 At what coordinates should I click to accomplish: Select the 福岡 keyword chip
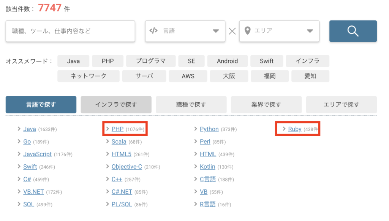point(270,76)
